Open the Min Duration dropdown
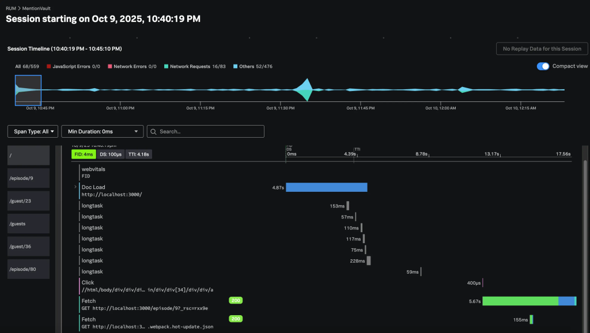 pyautogui.click(x=102, y=131)
